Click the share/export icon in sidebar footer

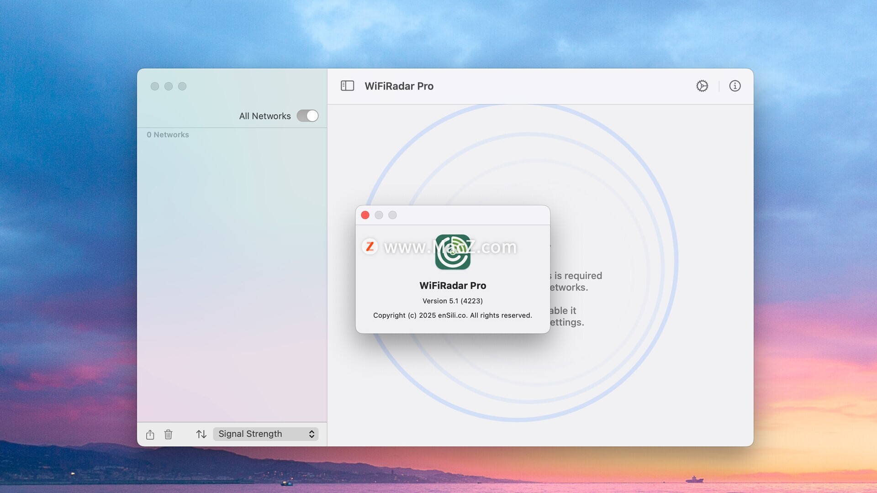(x=150, y=434)
